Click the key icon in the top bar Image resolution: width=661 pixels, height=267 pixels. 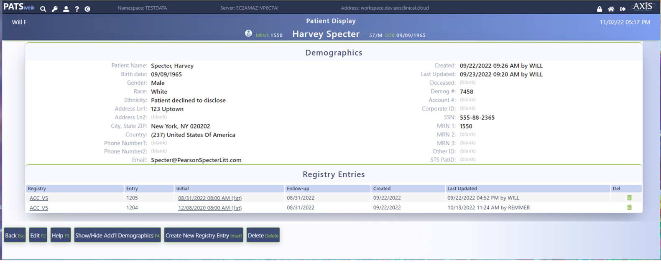click(55, 9)
